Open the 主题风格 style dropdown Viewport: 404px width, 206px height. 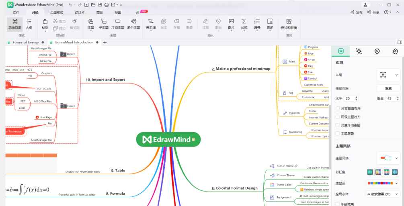click(x=389, y=158)
